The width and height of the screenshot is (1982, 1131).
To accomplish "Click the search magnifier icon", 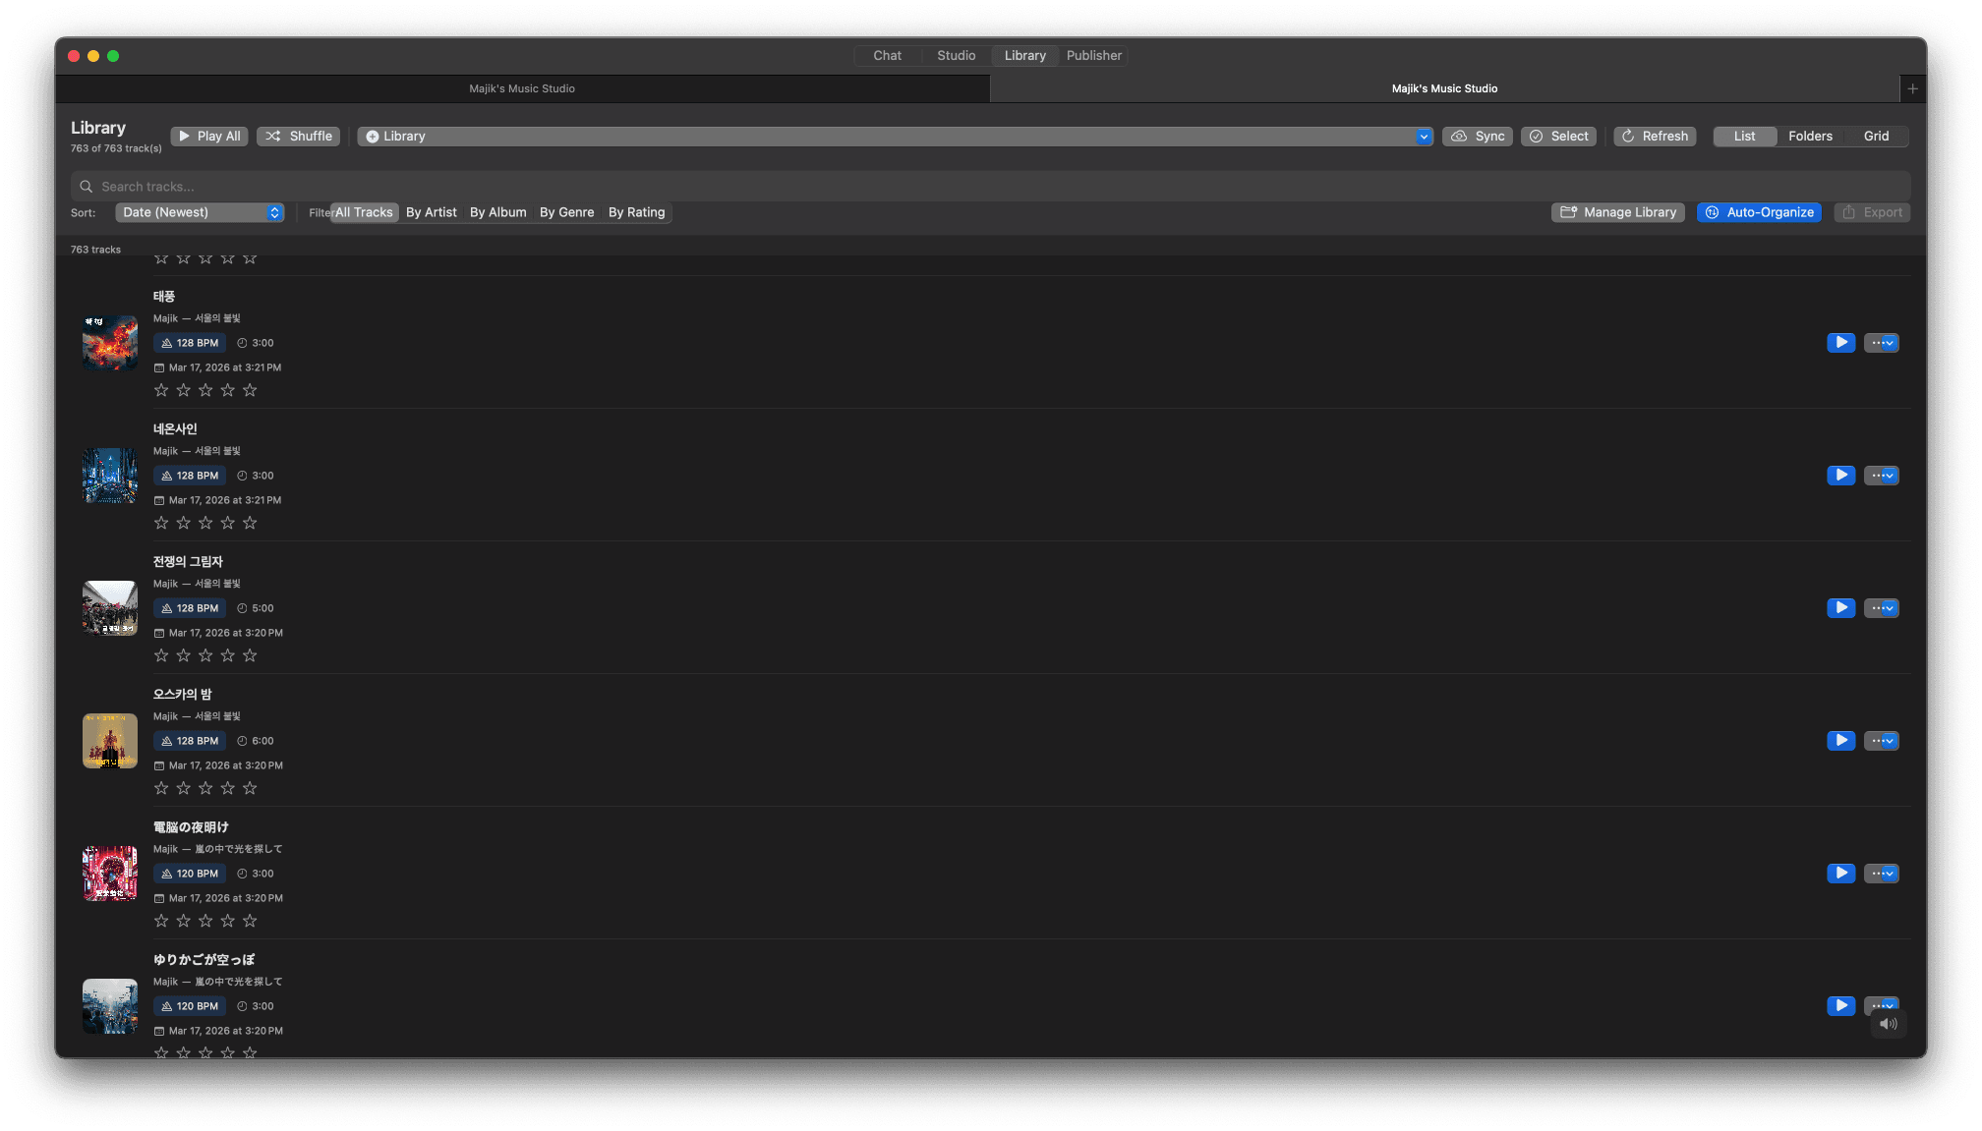I will tap(87, 187).
